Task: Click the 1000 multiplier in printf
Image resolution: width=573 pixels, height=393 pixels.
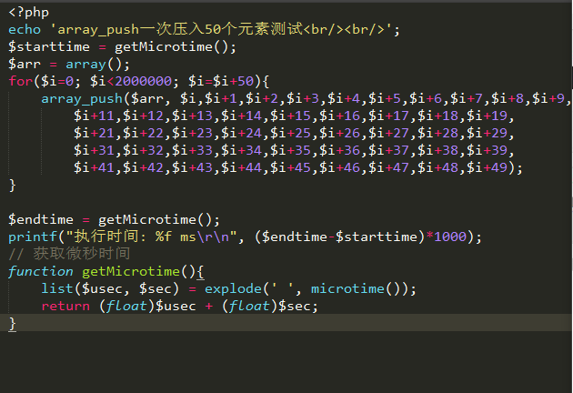Action: coord(450,237)
